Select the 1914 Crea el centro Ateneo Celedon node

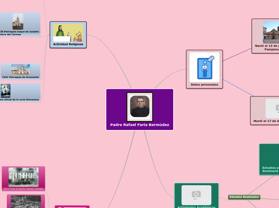click(24, 179)
